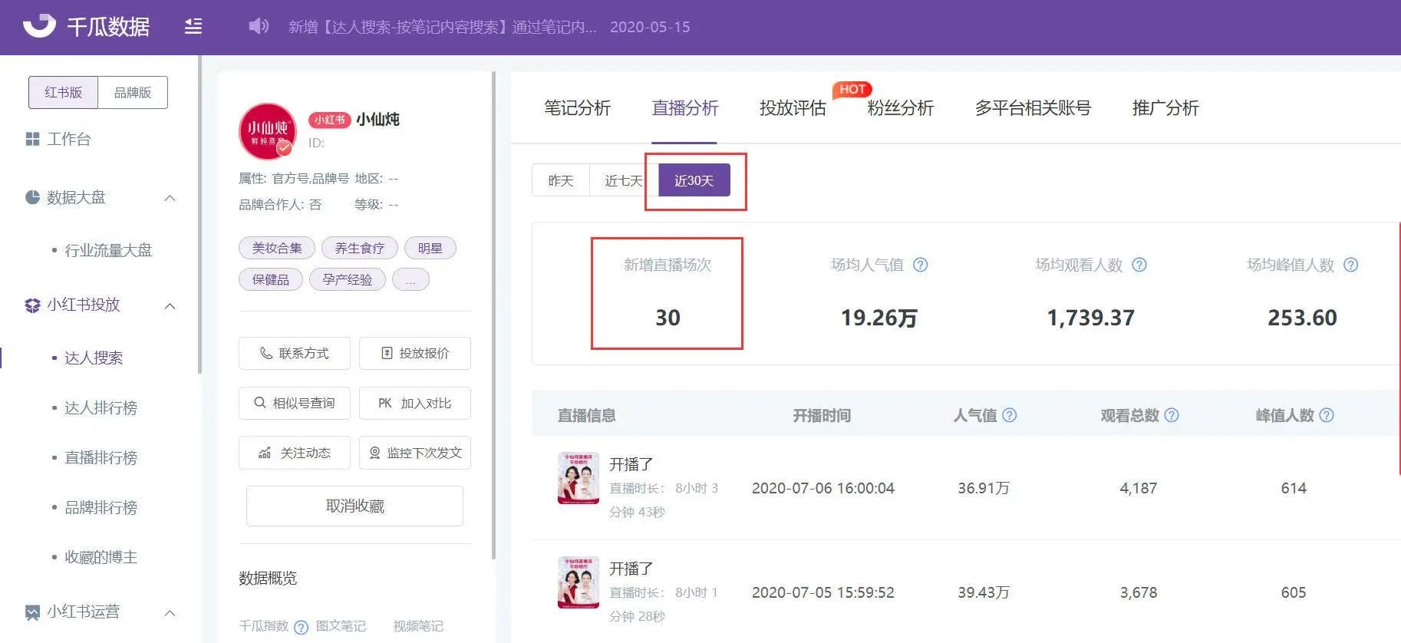Screen dimensions: 1401x643
Task: Open 收藏的博主 in the sidebar
Action: pyautogui.click(x=101, y=557)
